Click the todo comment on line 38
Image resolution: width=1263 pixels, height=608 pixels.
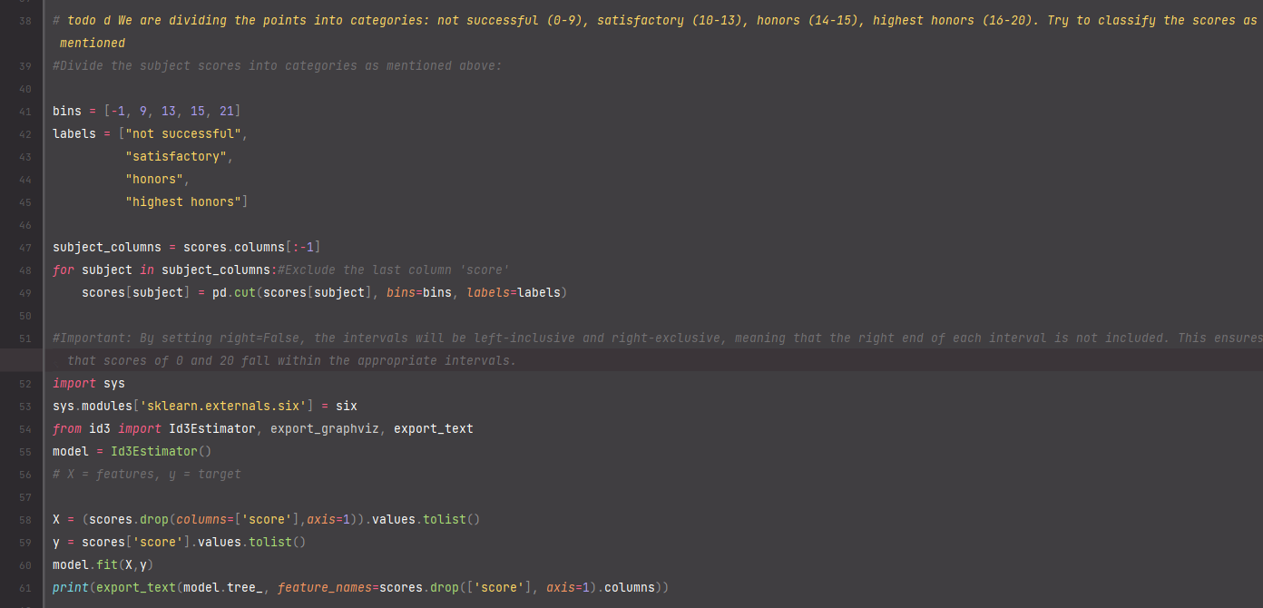click(x=363, y=20)
